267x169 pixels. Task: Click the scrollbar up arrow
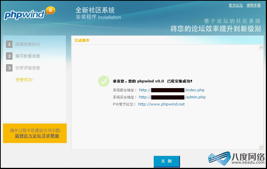tap(261, 47)
